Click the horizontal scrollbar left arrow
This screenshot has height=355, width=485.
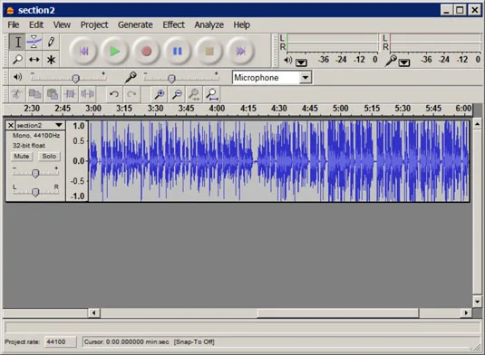coord(94,313)
